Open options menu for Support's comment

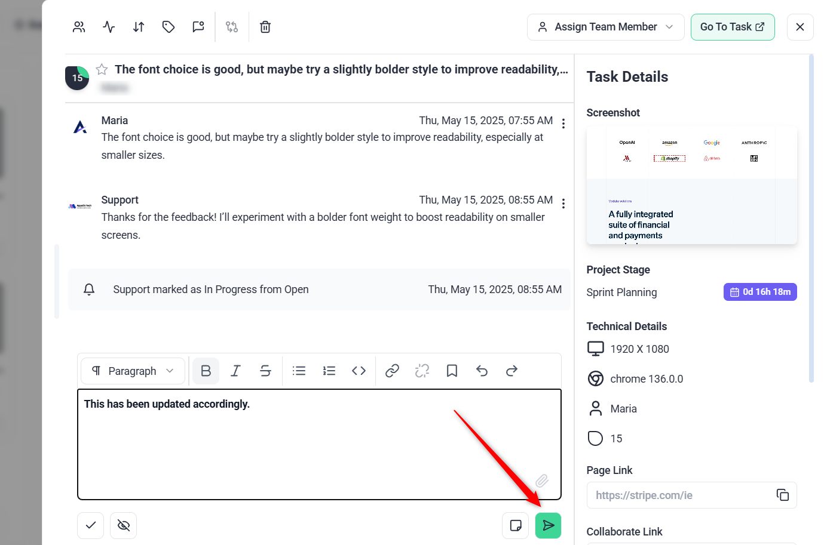563,203
